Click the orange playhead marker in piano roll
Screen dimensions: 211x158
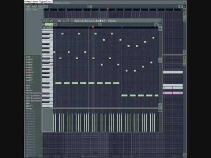pyautogui.click(x=93, y=27)
